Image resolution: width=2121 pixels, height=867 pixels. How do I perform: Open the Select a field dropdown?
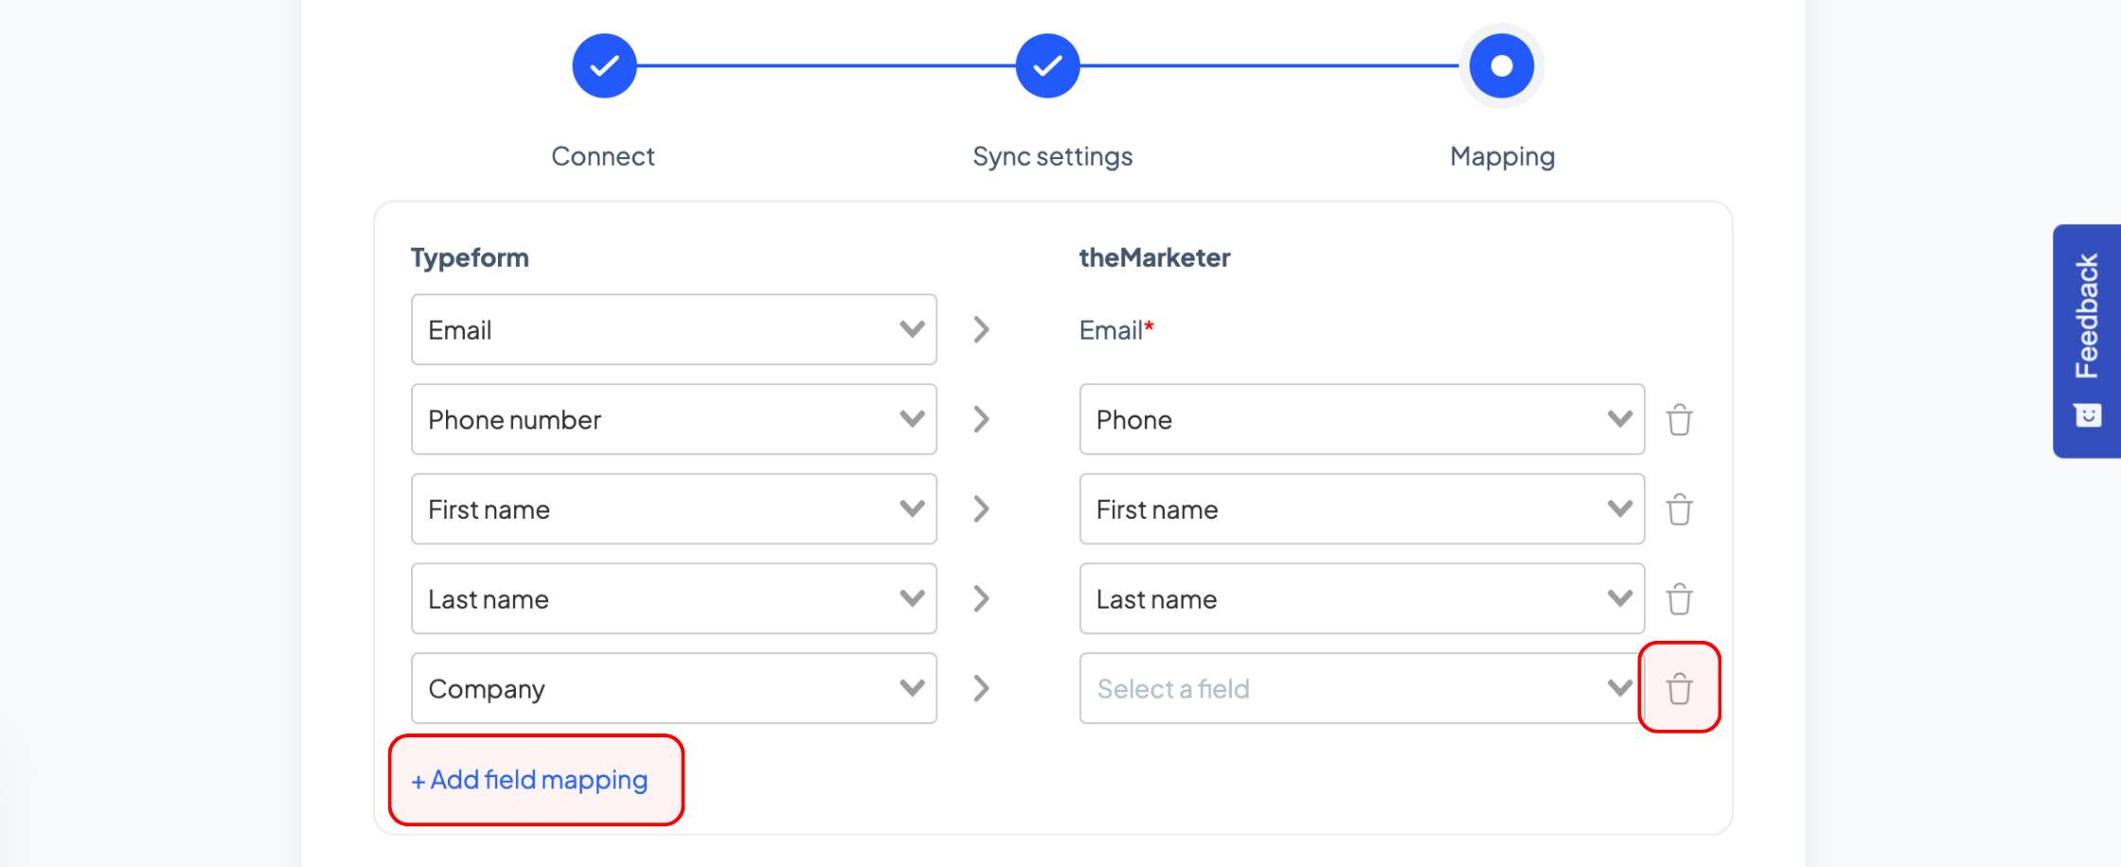click(x=1362, y=688)
